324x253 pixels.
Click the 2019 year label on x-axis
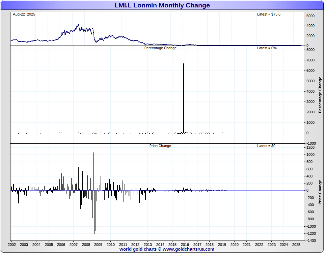(x=222, y=245)
